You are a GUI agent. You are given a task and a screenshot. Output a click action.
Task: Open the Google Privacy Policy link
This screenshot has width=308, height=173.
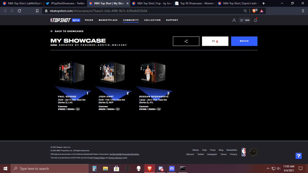(x=99, y=158)
